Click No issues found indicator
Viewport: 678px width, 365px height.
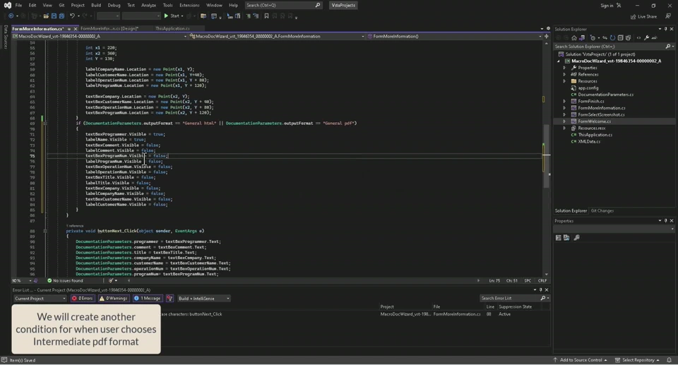click(65, 281)
